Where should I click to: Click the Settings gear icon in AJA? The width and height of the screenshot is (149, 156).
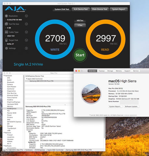[x=7, y=48]
